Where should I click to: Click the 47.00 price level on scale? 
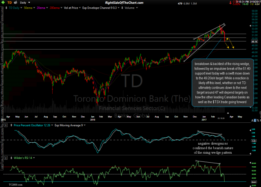[x=255, y=49]
